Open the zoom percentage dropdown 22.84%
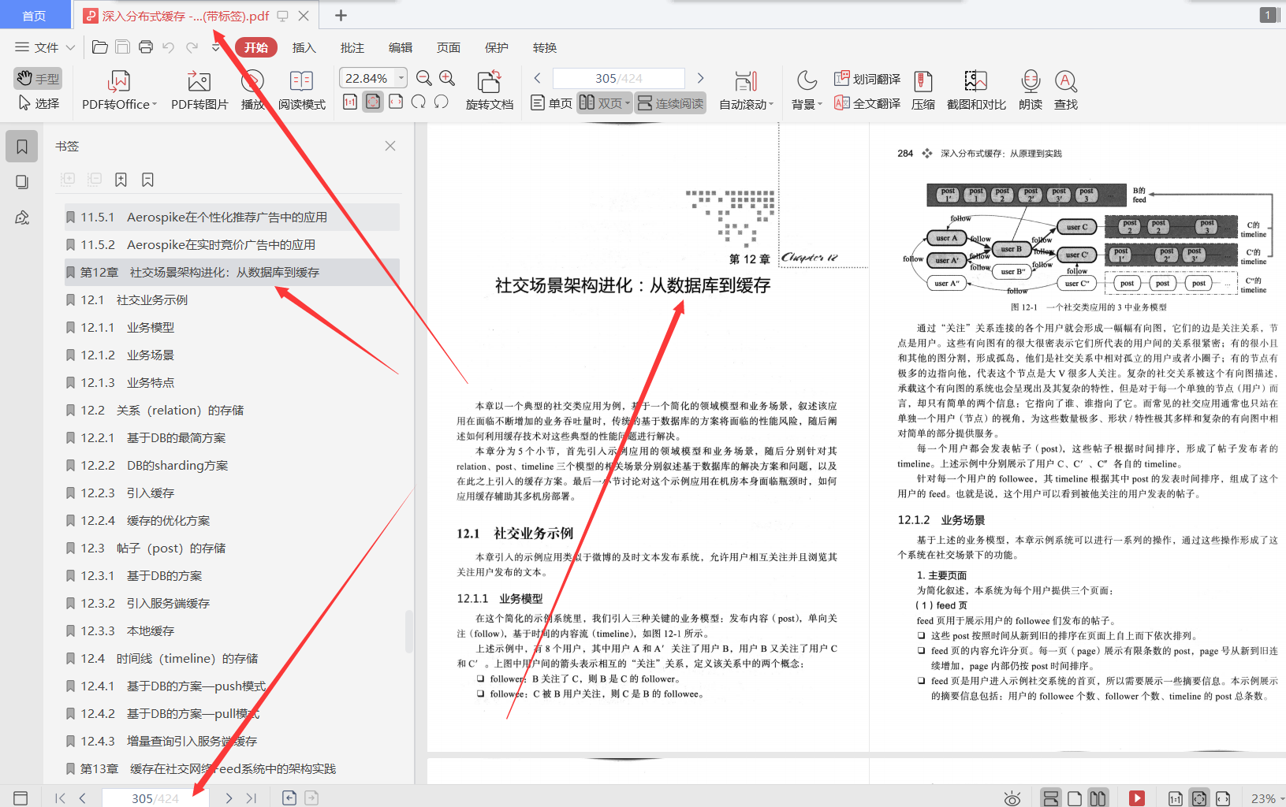This screenshot has width=1286, height=807. coord(401,78)
